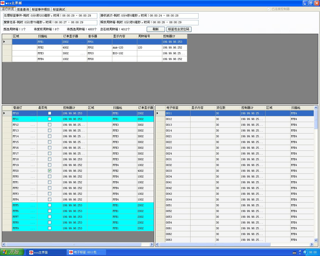Click the 标签包含货位码 button
The width and height of the screenshot is (320, 256).
coord(179,29)
